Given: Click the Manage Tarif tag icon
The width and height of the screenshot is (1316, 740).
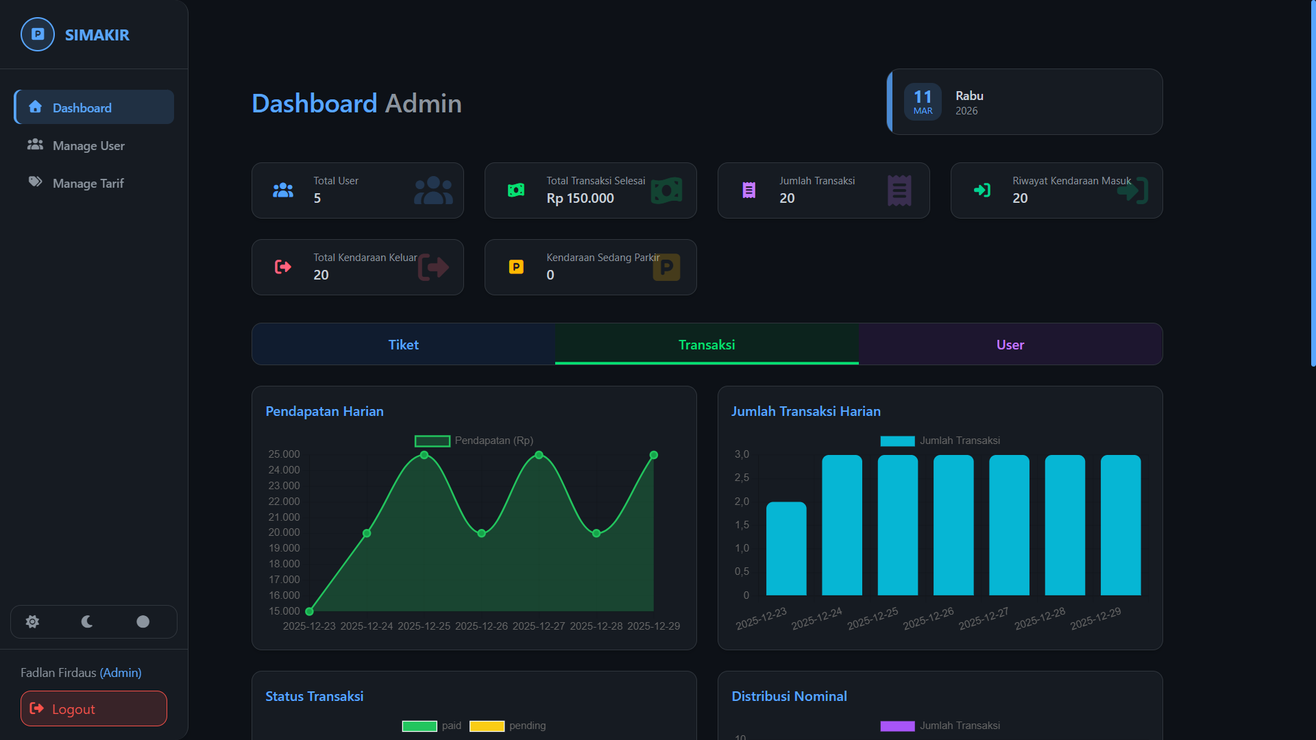Looking at the screenshot, I should pyautogui.click(x=34, y=182).
